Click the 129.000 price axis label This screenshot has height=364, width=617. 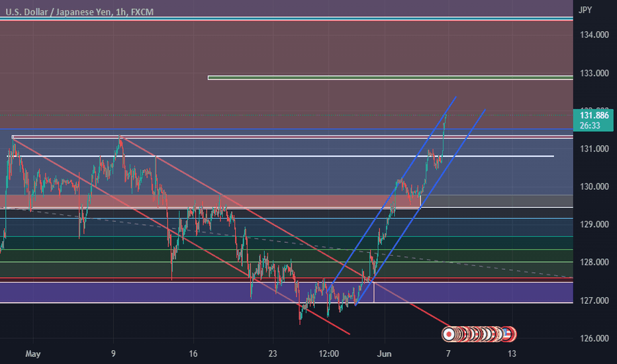pos(594,224)
